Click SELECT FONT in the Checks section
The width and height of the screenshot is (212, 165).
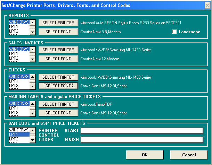click(x=58, y=86)
